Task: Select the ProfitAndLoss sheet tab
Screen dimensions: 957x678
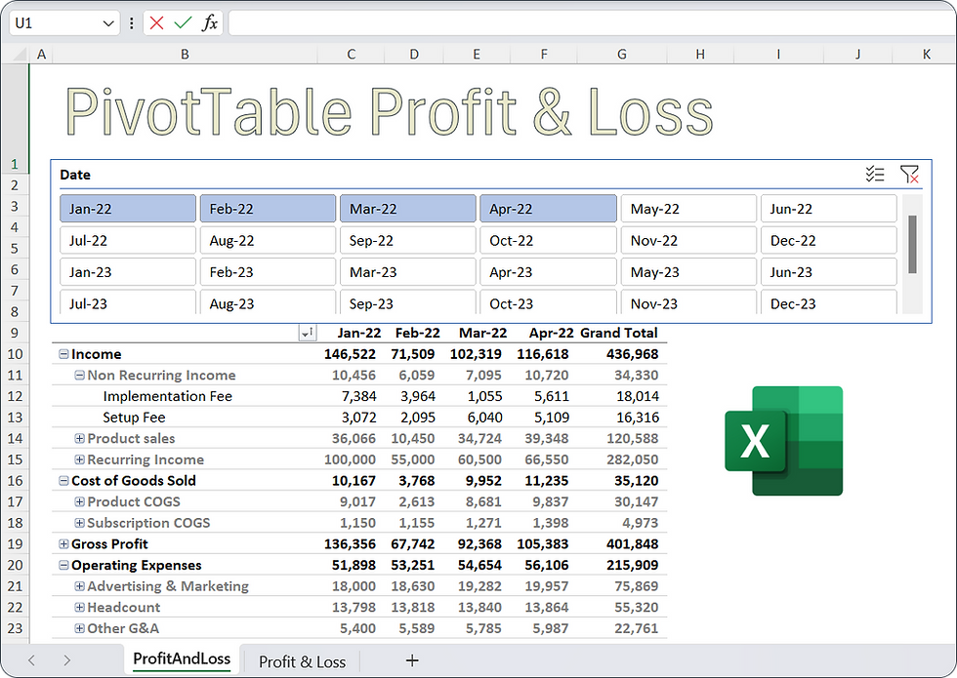Action: pos(181,660)
